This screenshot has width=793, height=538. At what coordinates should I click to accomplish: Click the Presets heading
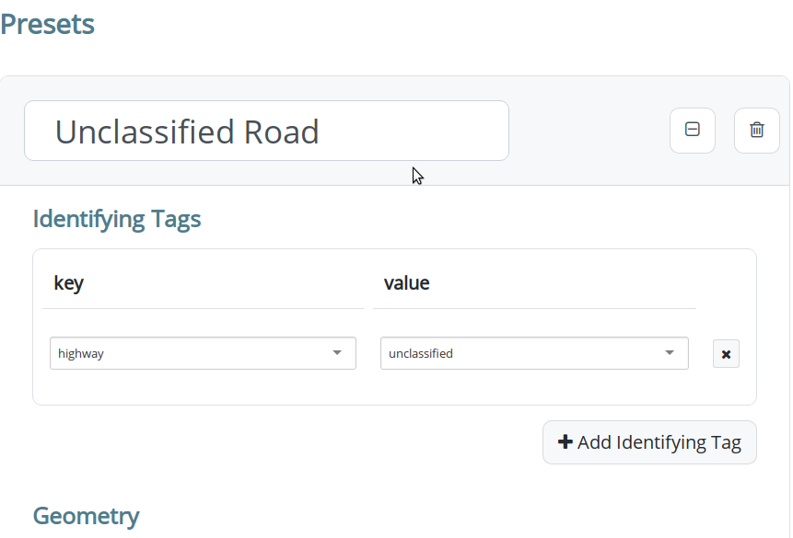click(47, 24)
